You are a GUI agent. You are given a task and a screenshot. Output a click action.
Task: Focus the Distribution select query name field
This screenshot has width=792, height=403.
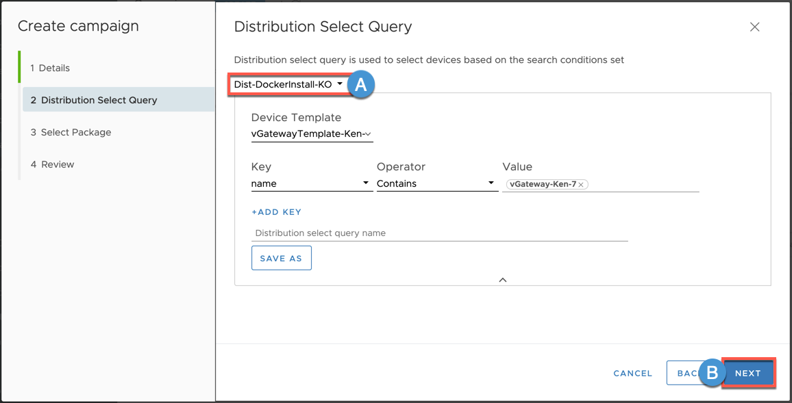click(x=439, y=233)
